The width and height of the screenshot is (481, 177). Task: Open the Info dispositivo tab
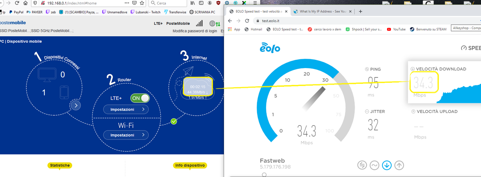click(x=190, y=165)
